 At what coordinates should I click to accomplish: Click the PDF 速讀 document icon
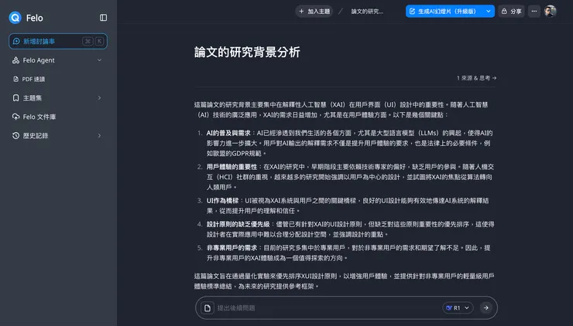point(15,79)
